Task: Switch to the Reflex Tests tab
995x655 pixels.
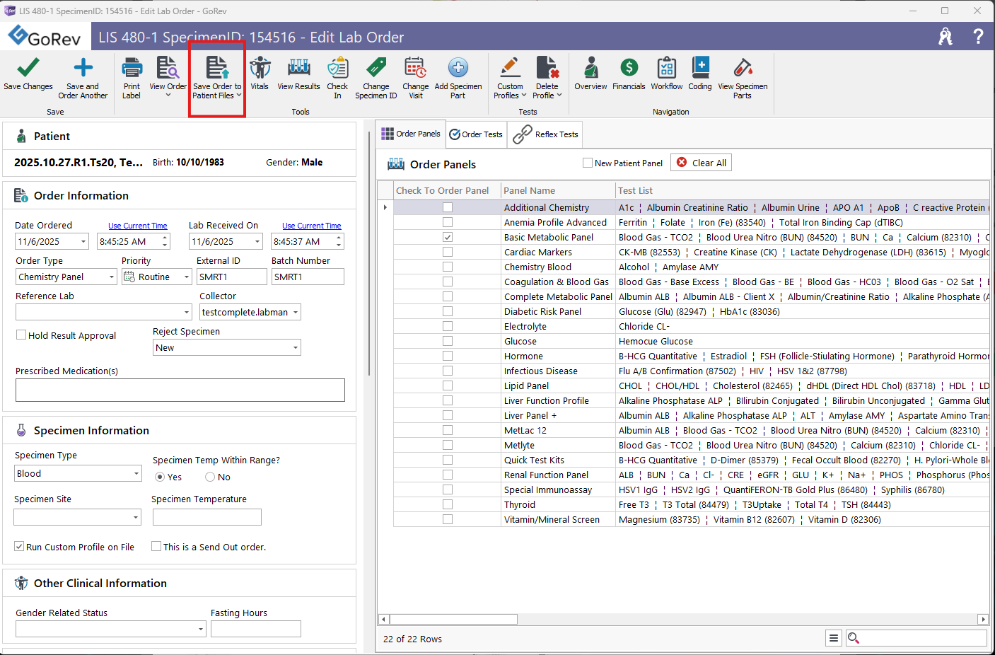Action: coord(545,134)
